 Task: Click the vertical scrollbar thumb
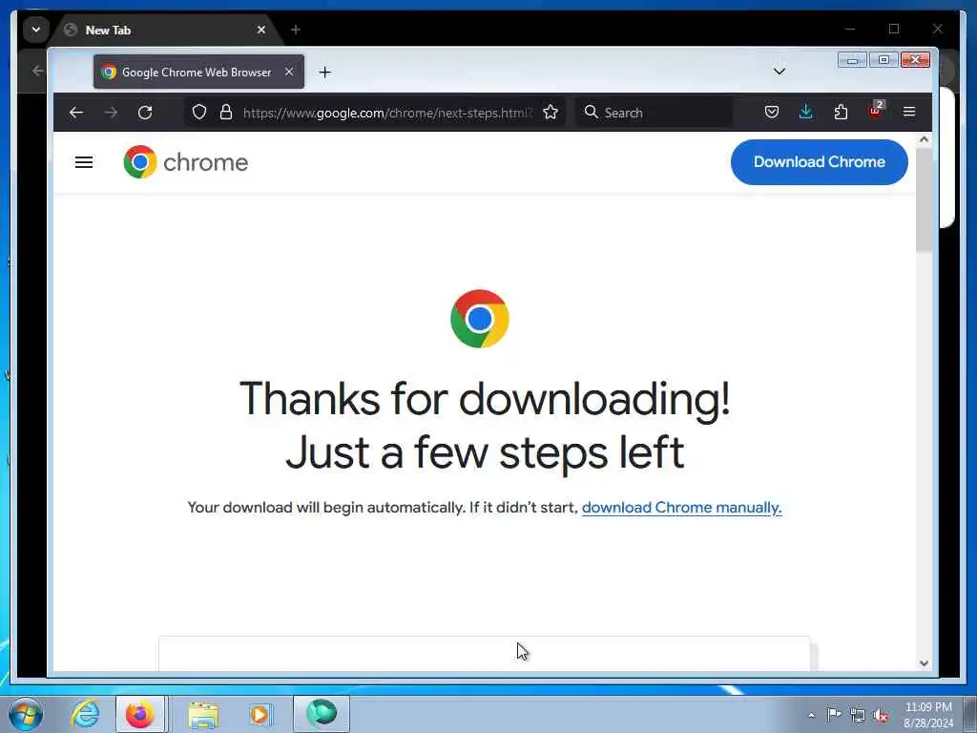point(924,200)
